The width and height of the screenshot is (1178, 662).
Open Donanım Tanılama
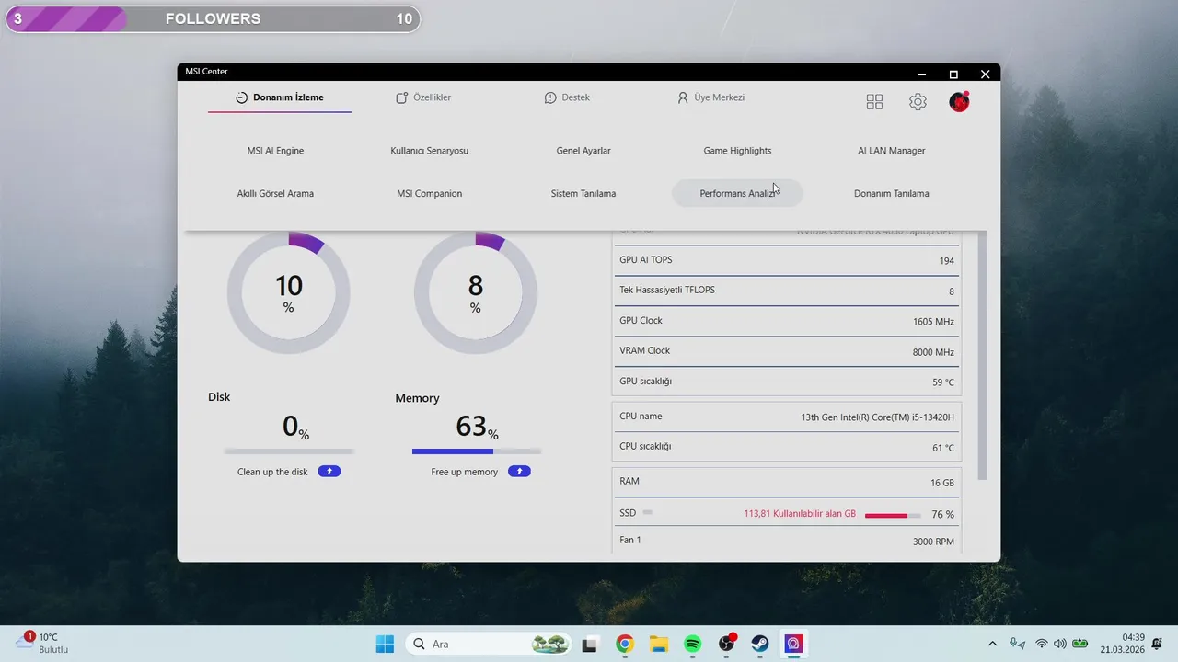click(x=892, y=194)
